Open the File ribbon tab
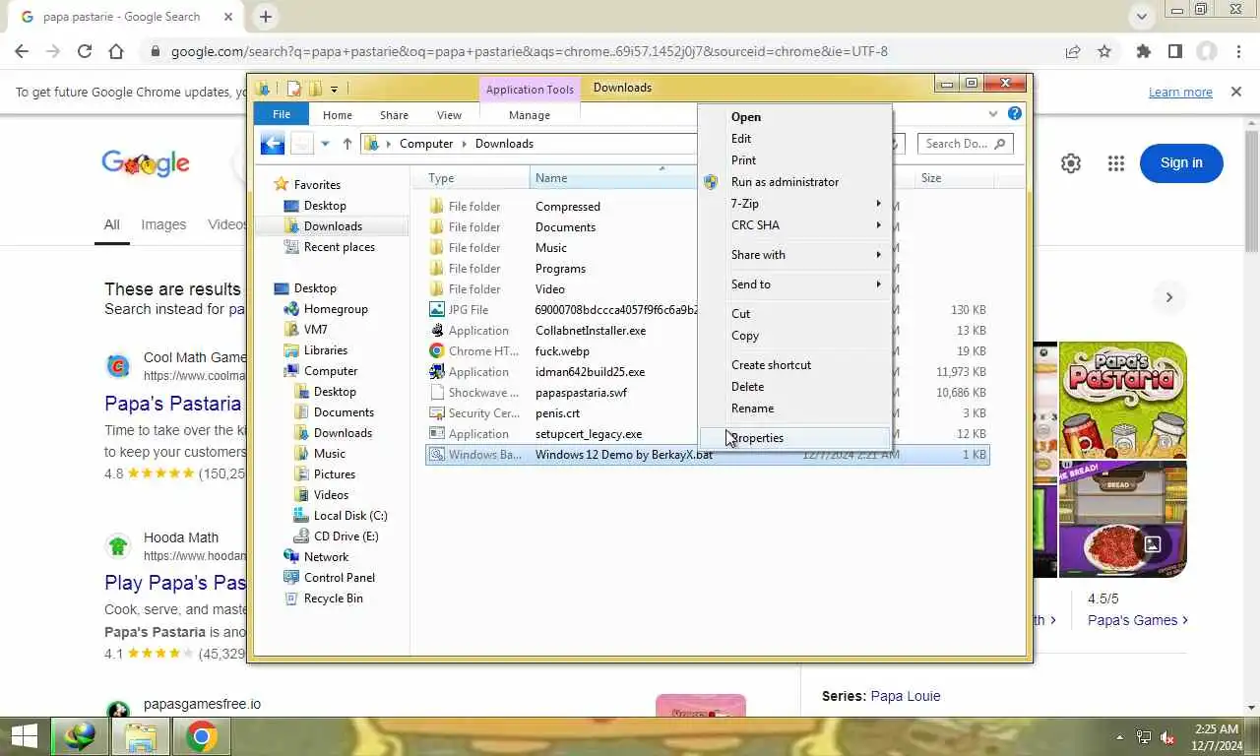This screenshot has height=756, width=1260. click(x=282, y=115)
